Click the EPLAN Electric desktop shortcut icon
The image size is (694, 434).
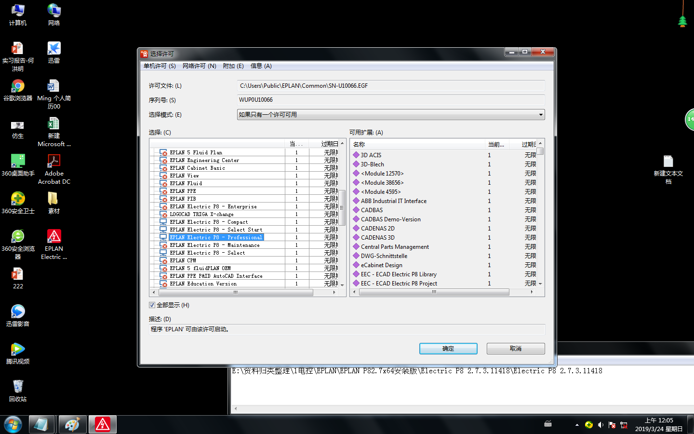tap(53, 236)
